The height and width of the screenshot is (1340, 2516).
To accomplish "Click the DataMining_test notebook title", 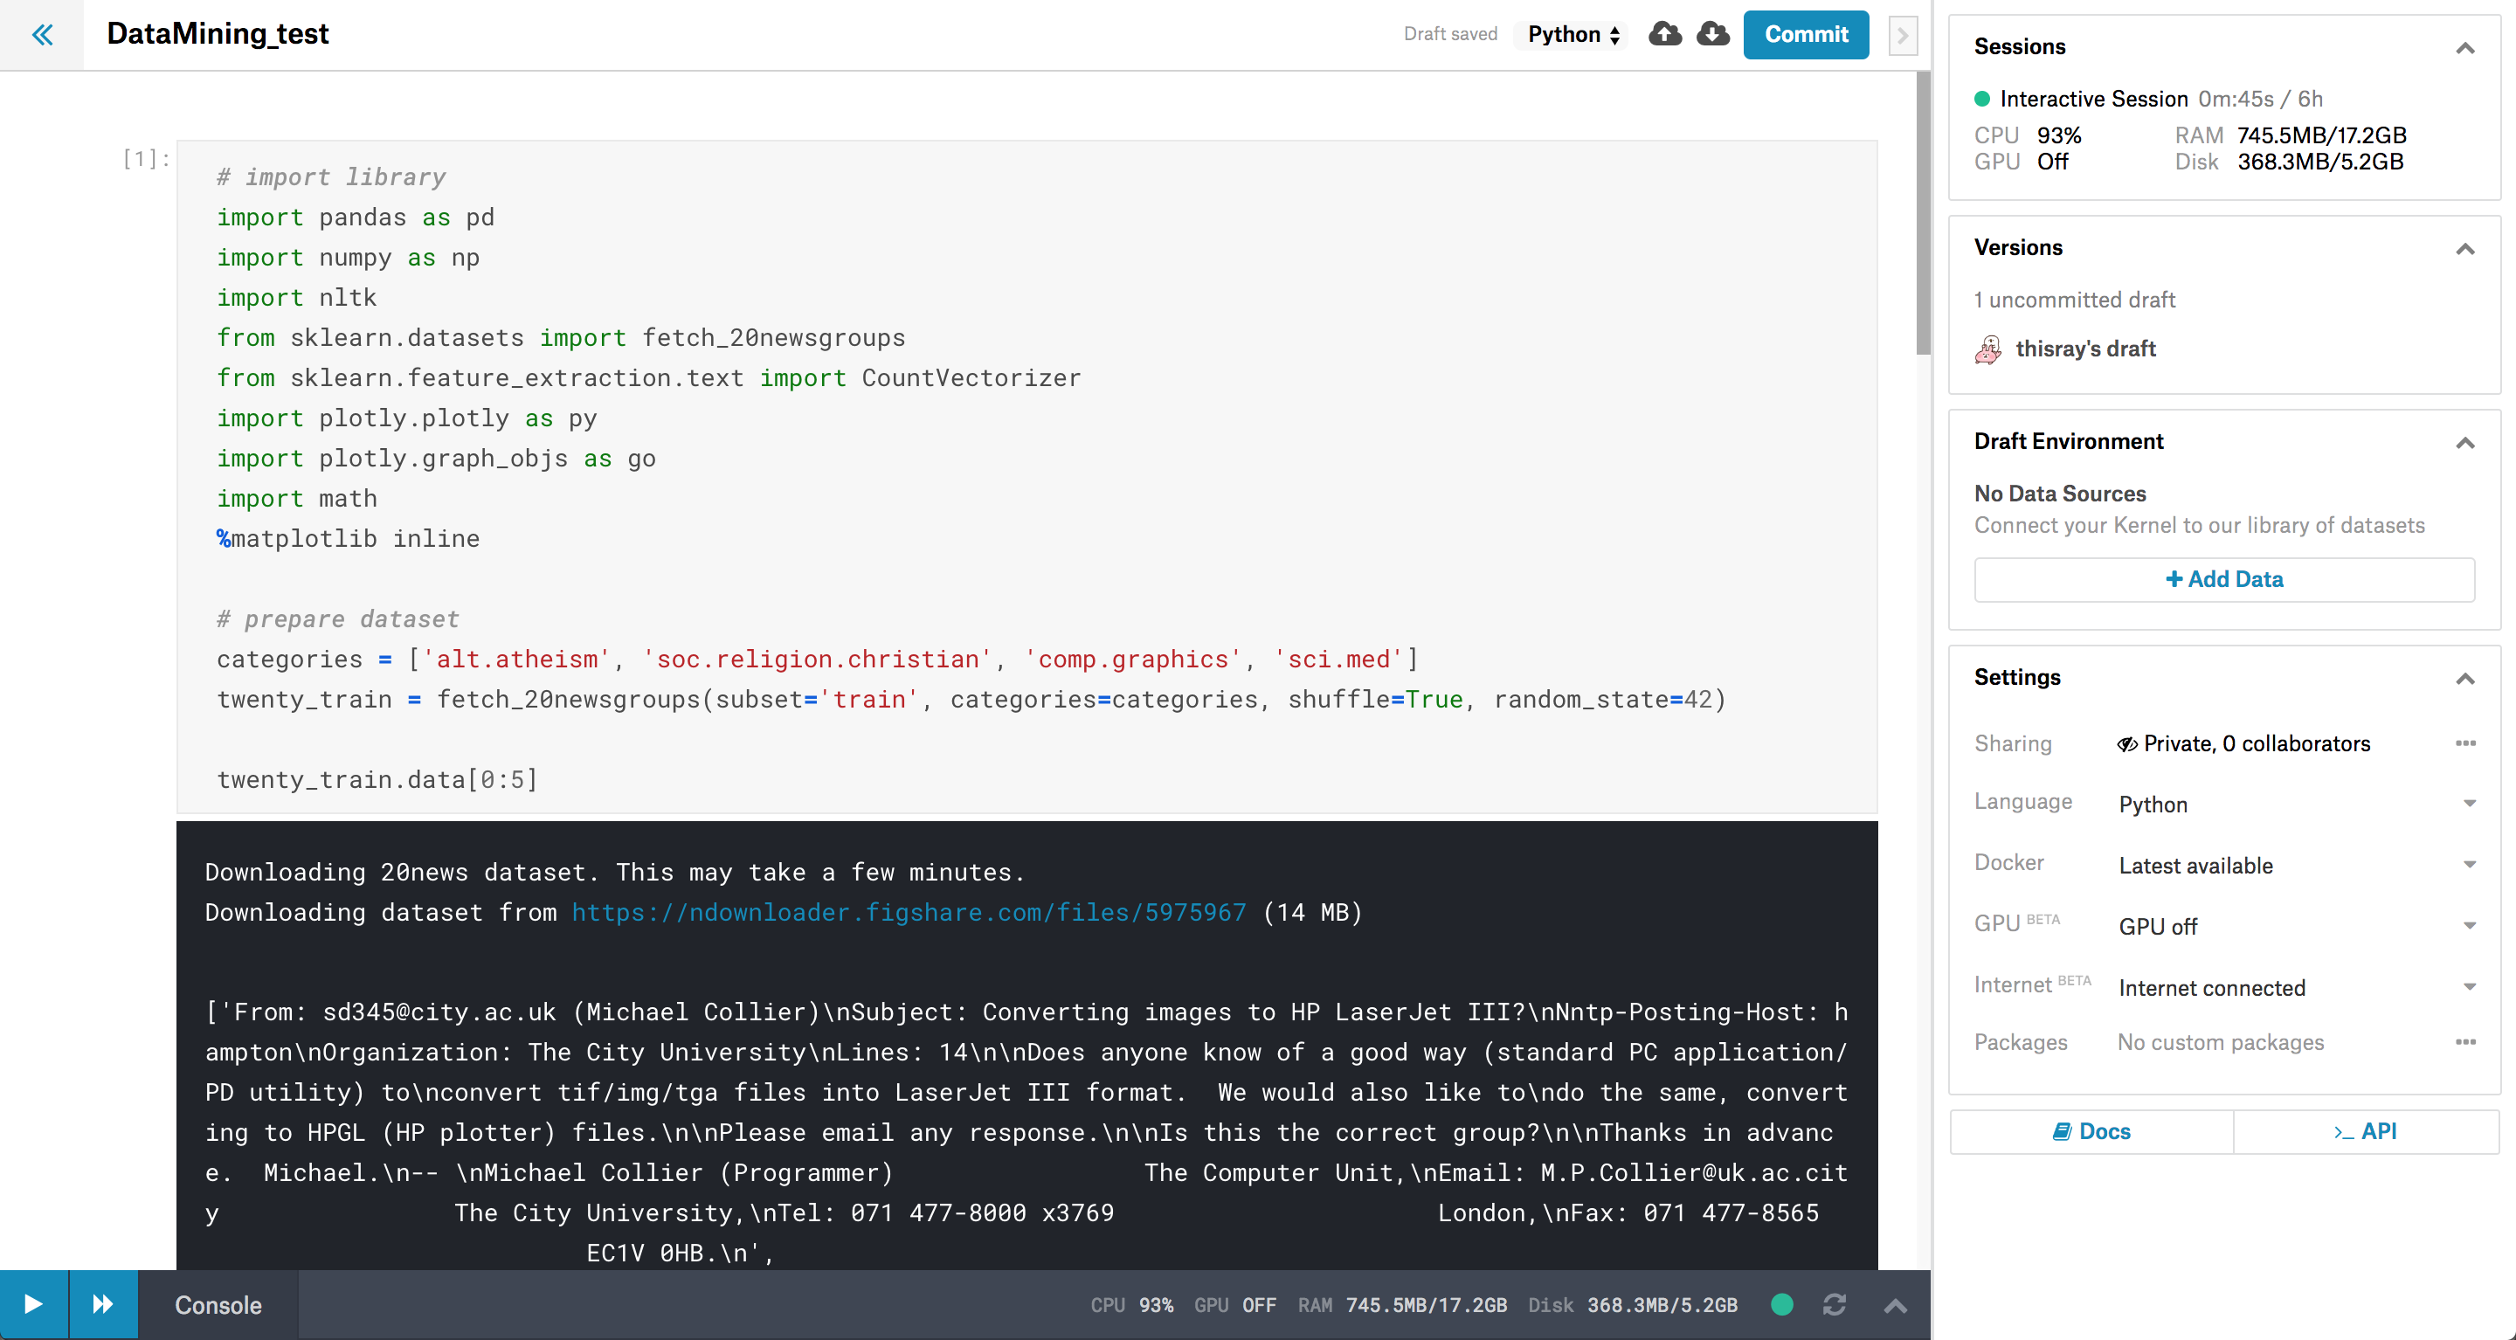I will point(218,34).
